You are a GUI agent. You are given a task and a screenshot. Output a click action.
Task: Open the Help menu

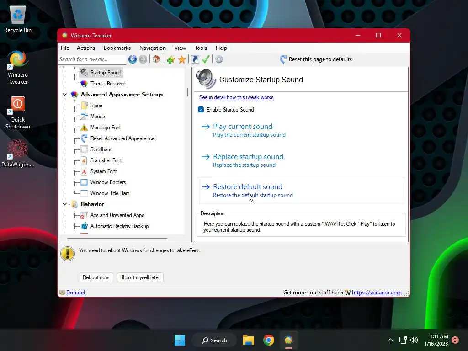222,48
